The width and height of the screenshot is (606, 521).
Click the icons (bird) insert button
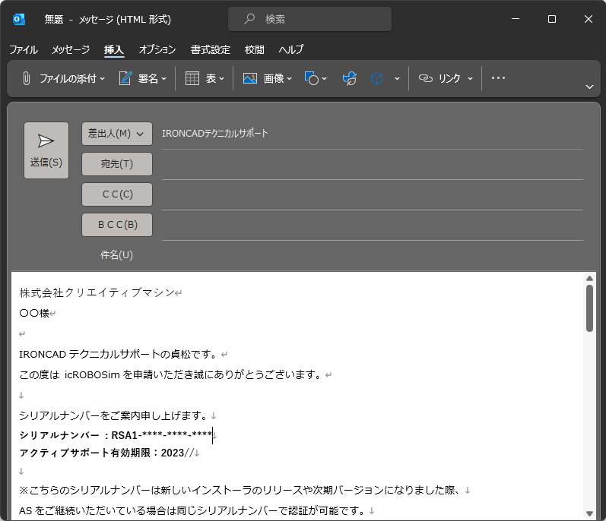coord(349,78)
